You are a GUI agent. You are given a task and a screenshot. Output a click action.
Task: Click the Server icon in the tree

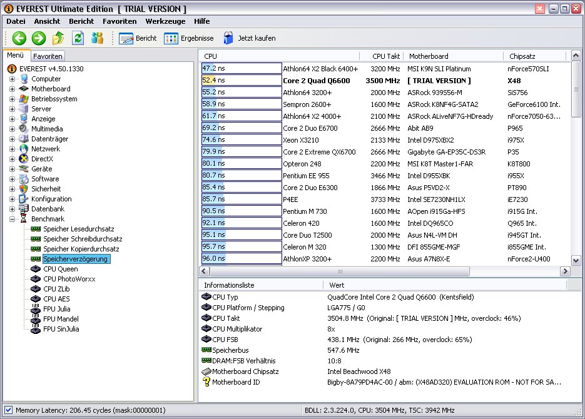pyautogui.click(x=24, y=109)
